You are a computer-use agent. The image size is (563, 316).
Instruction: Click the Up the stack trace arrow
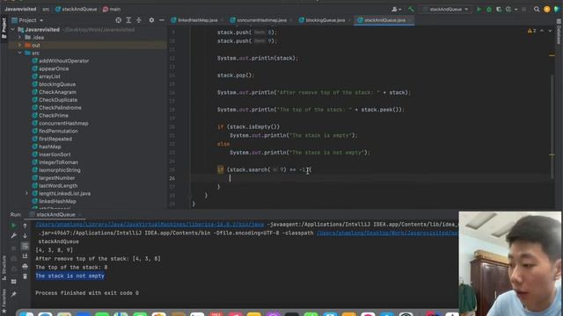point(26,226)
